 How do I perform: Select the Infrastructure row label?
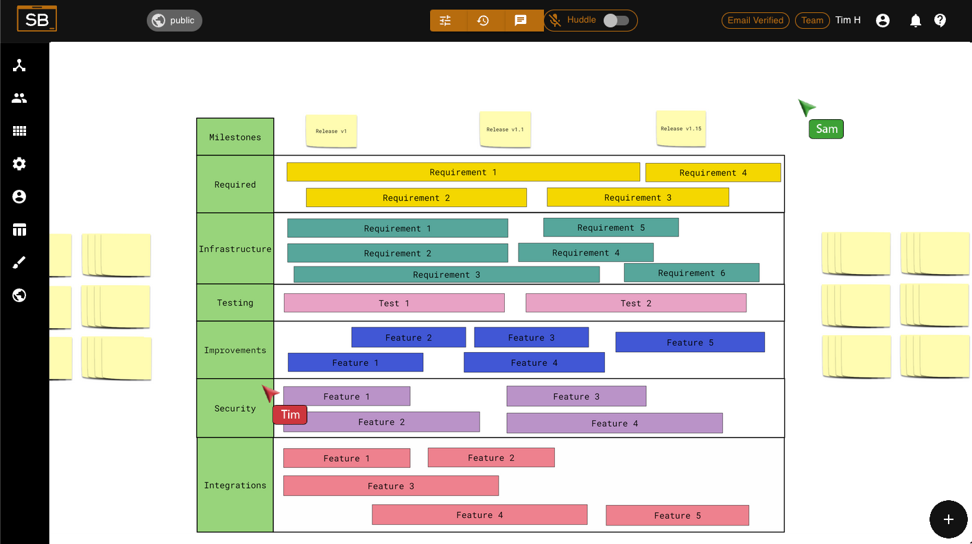235,249
